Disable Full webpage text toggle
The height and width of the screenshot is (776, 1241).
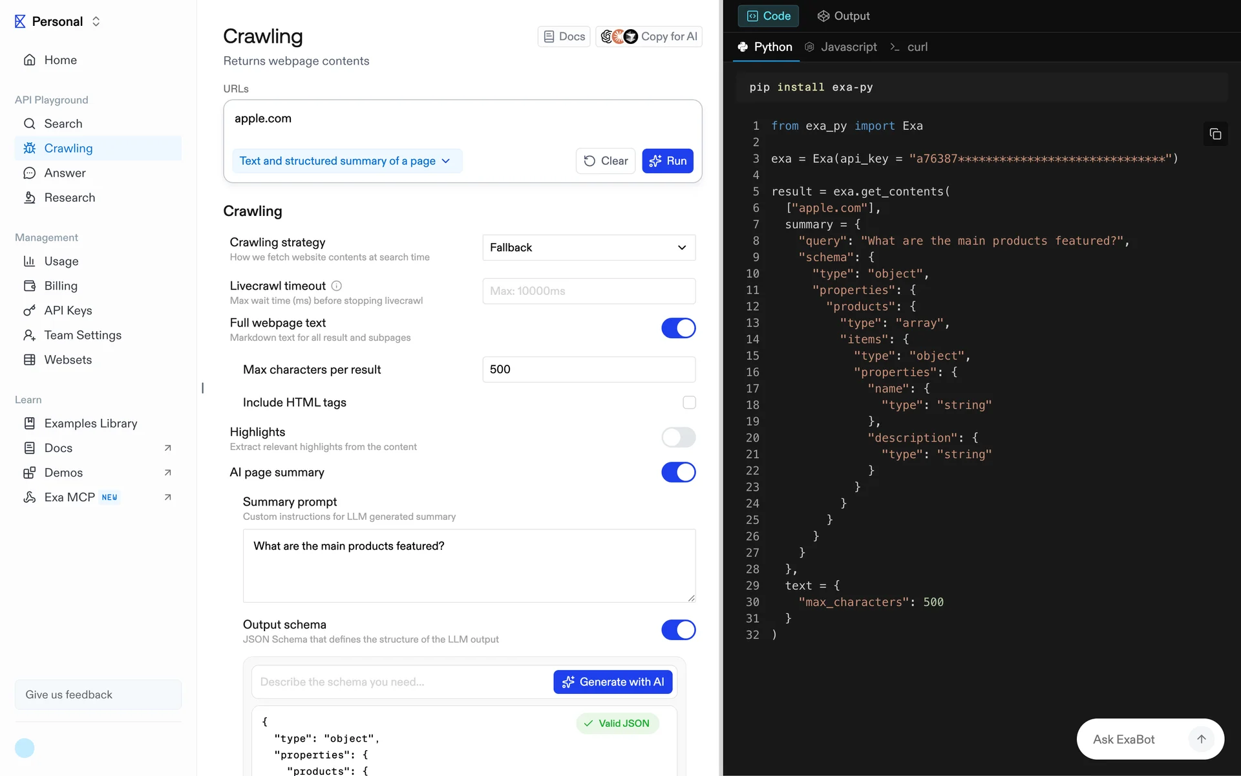678,329
